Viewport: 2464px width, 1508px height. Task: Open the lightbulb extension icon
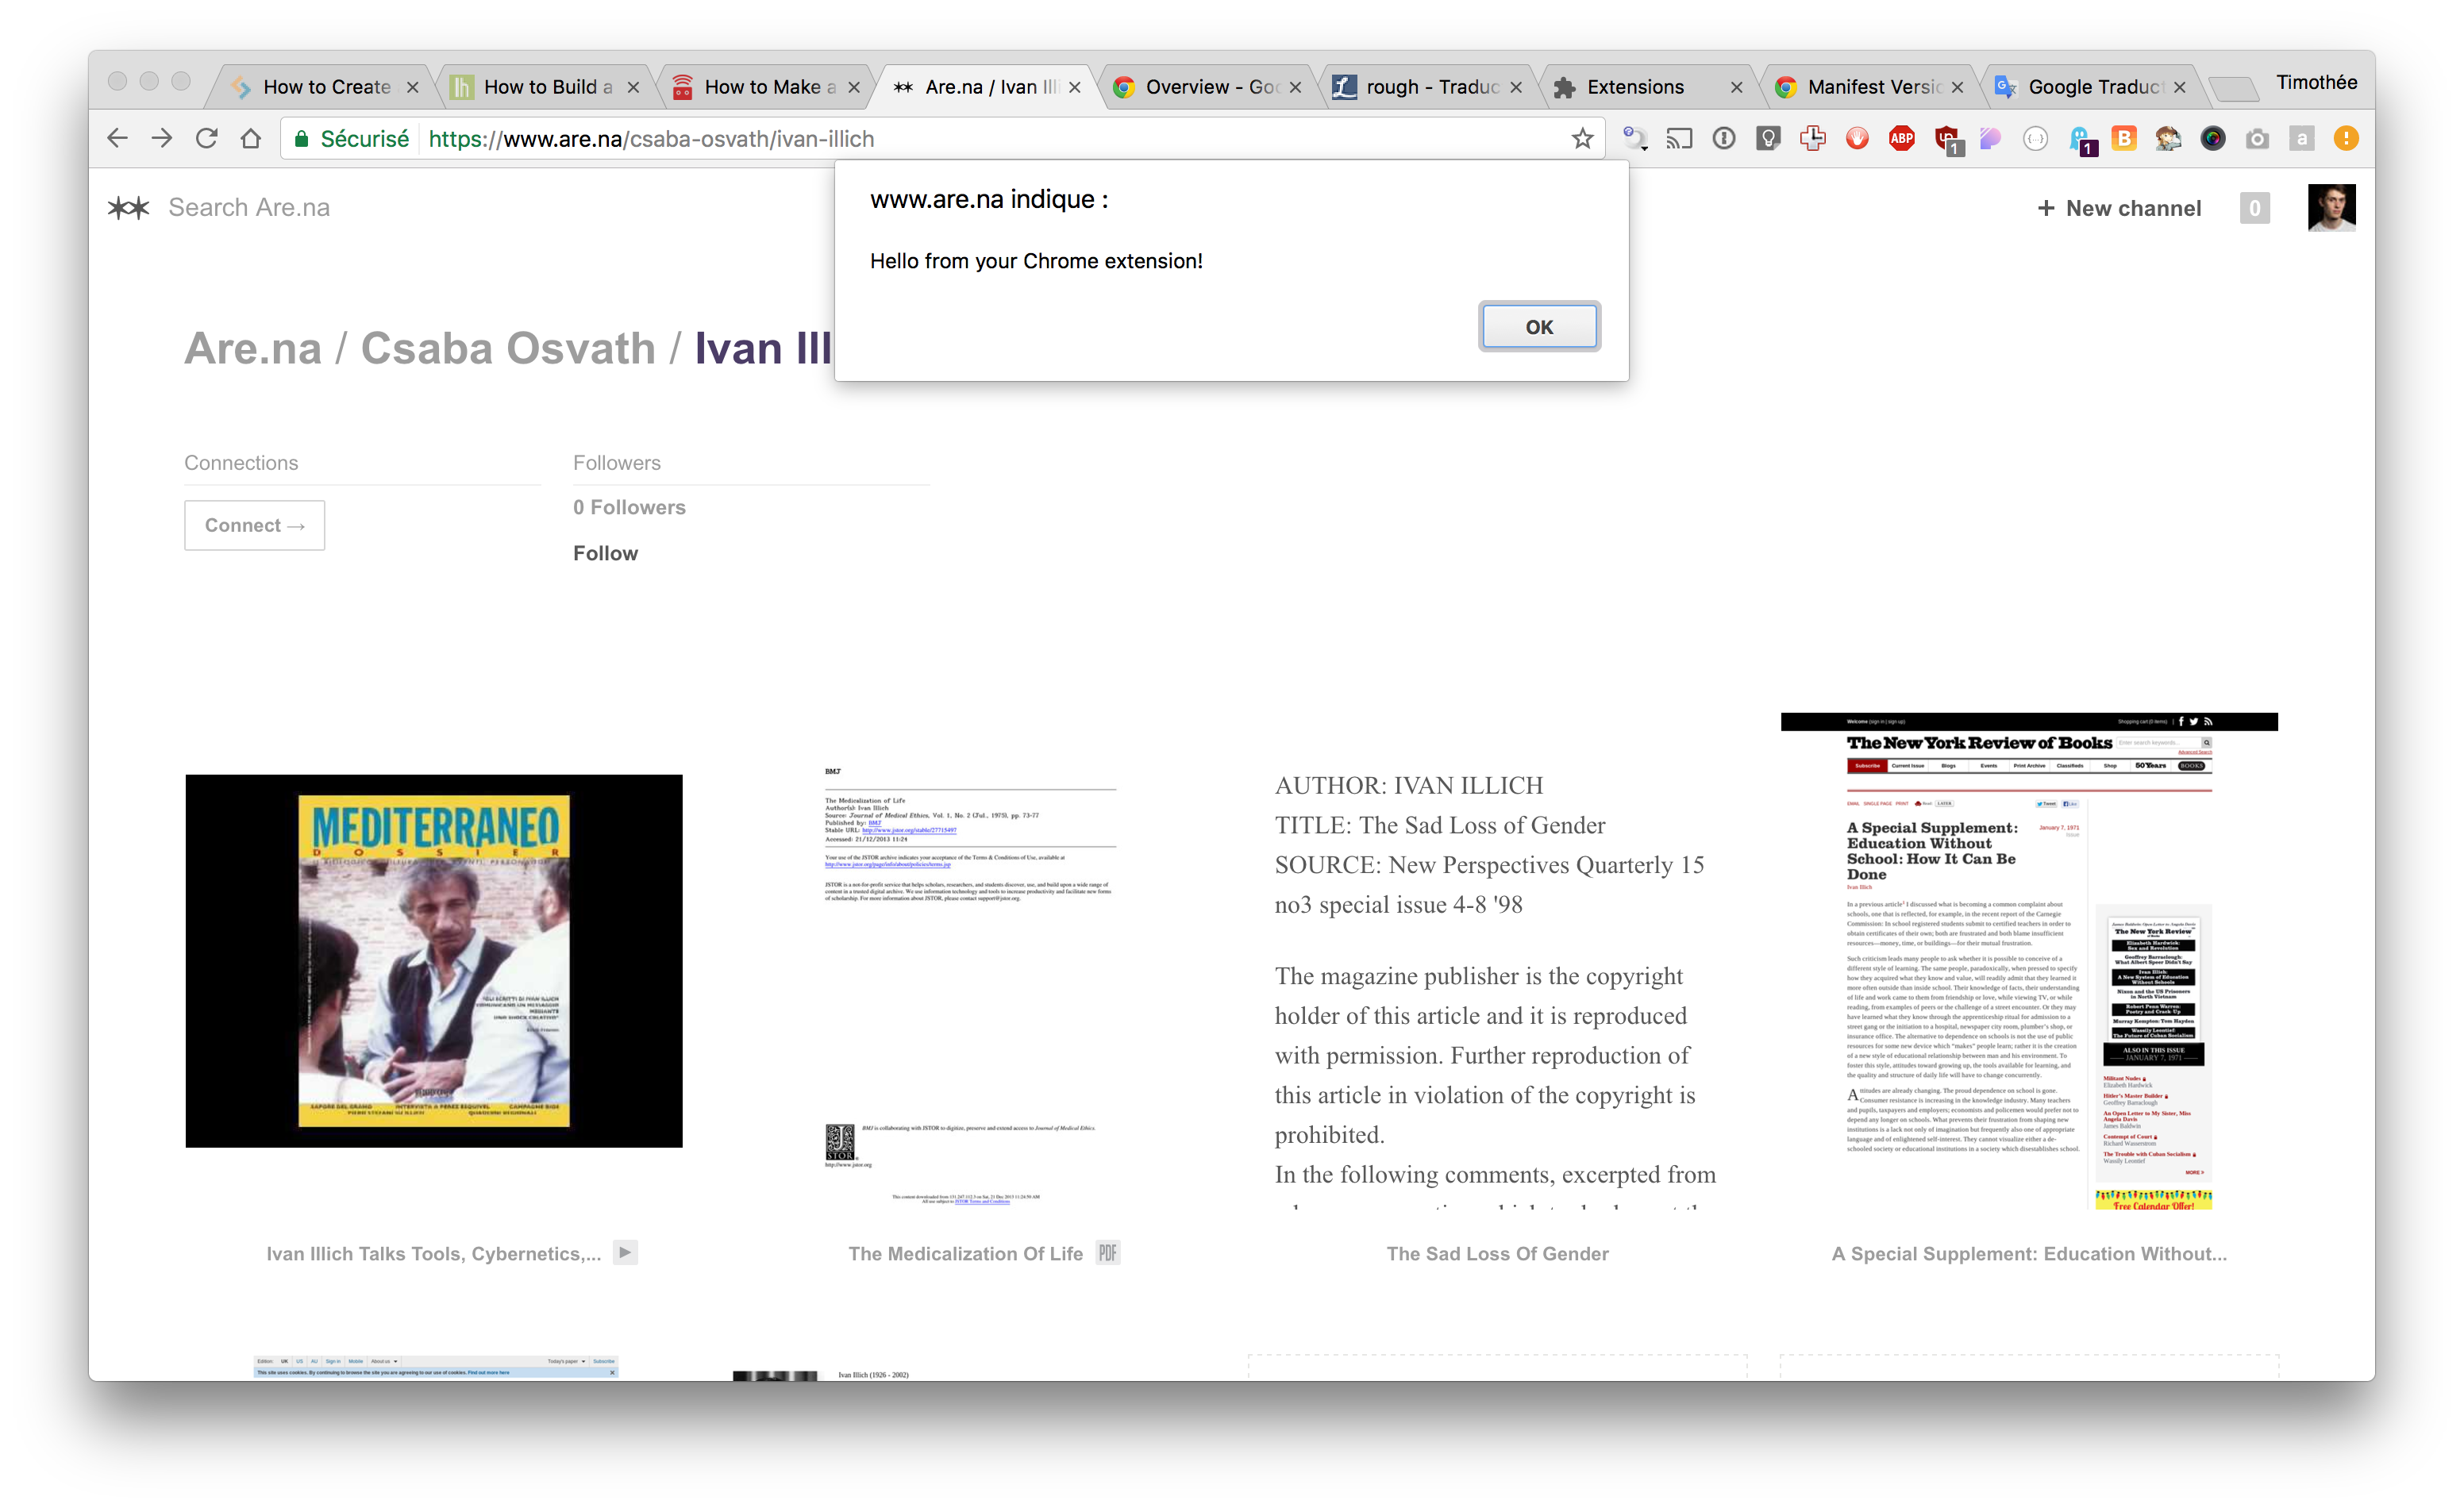pyautogui.click(x=1768, y=139)
